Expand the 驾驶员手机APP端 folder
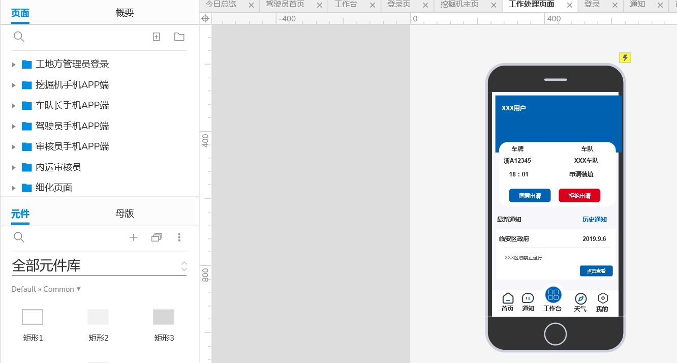The width and height of the screenshot is (677, 363). (14, 127)
